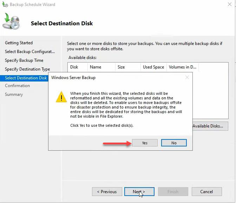
Task: Select the Getting Started step
Action: (x=19, y=43)
